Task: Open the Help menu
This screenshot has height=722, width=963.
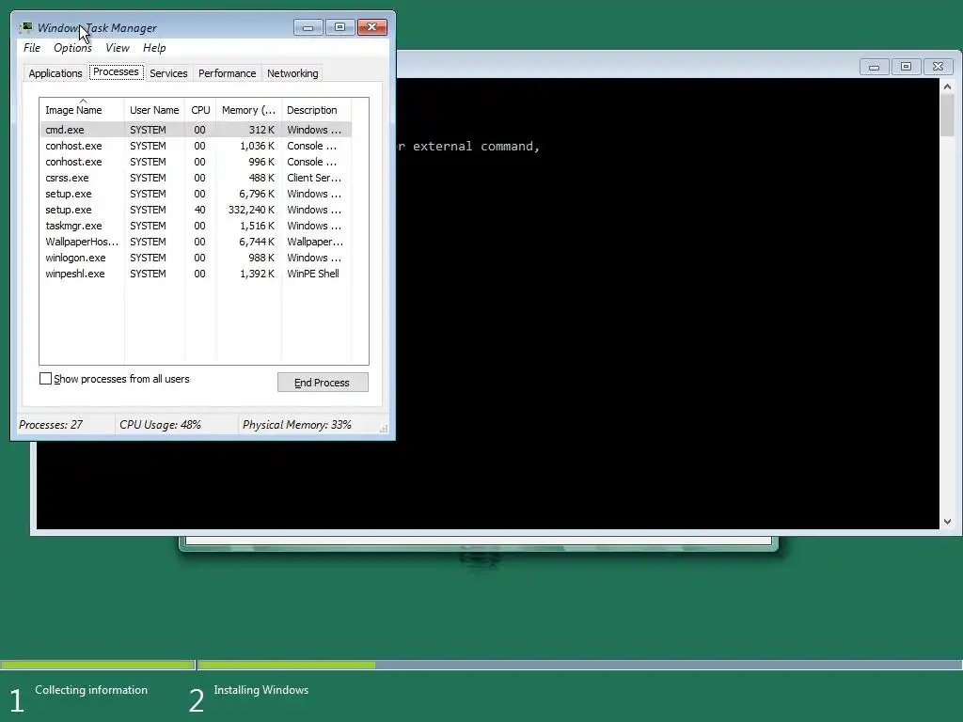Action: 154,48
